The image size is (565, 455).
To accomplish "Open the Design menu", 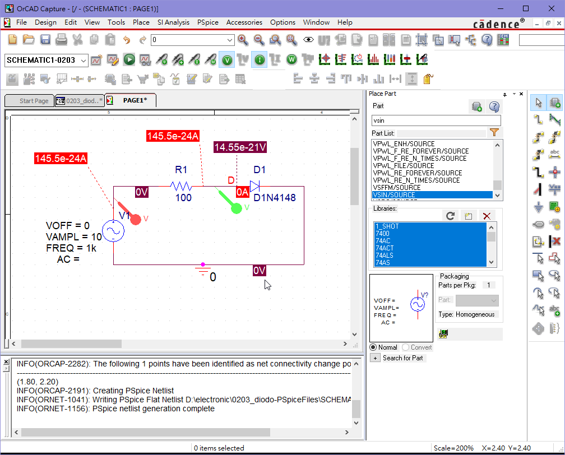I will tap(46, 22).
